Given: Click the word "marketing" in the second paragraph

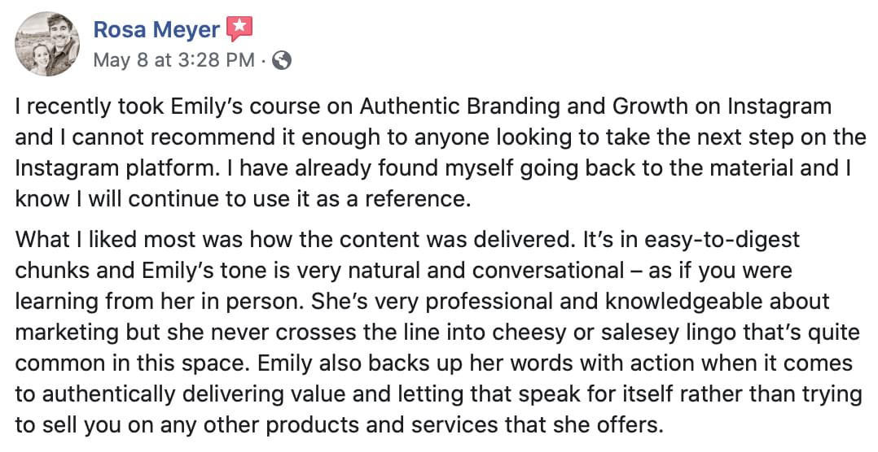Looking at the screenshot, I should [x=67, y=333].
